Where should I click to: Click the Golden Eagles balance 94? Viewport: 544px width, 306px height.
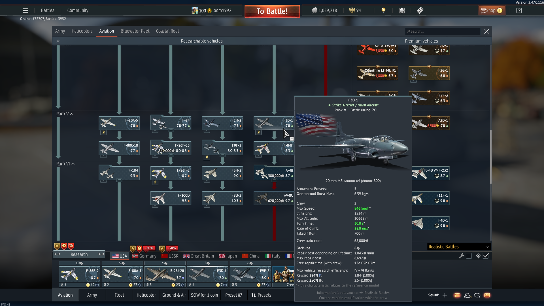point(355,10)
